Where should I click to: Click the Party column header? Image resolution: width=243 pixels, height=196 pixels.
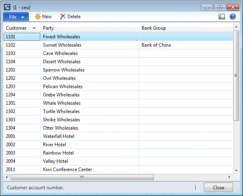89,28
